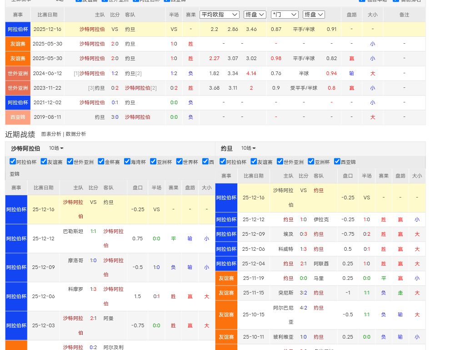
Task: Click 摩洛哥 team in 25-12-09 row
Action: pos(76,260)
